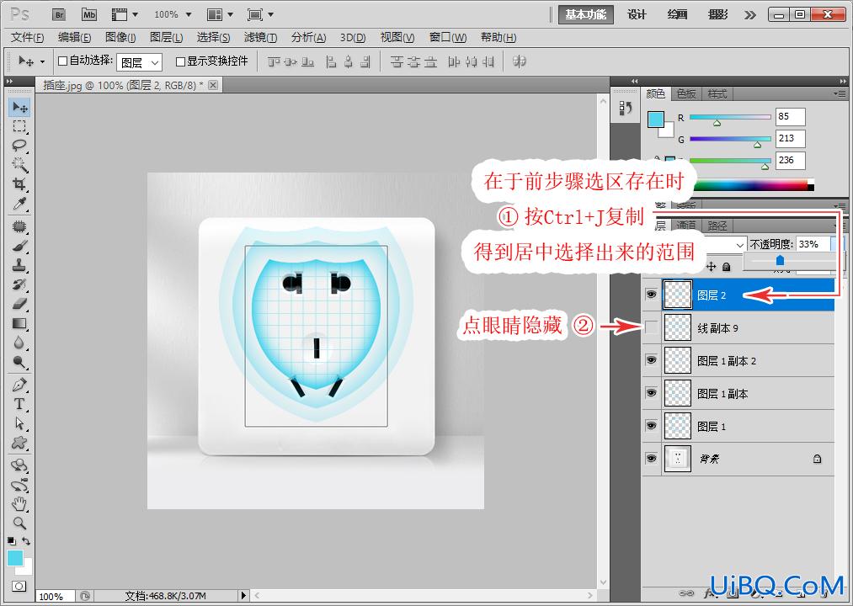Screen dimensions: 853x606
Task: Select the Pen tool
Action: click(x=19, y=385)
